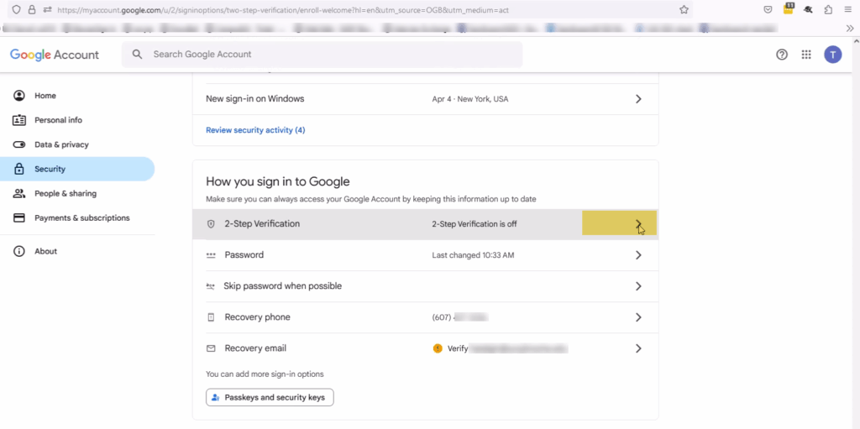Click the Payments & subscriptions card icon
This screenshot has height=429, width=860.
coord(19,217)
